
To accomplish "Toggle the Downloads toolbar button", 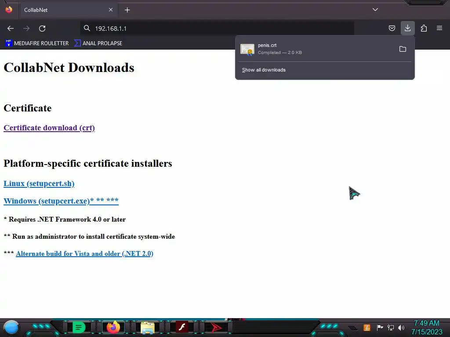I will point(407,28).
